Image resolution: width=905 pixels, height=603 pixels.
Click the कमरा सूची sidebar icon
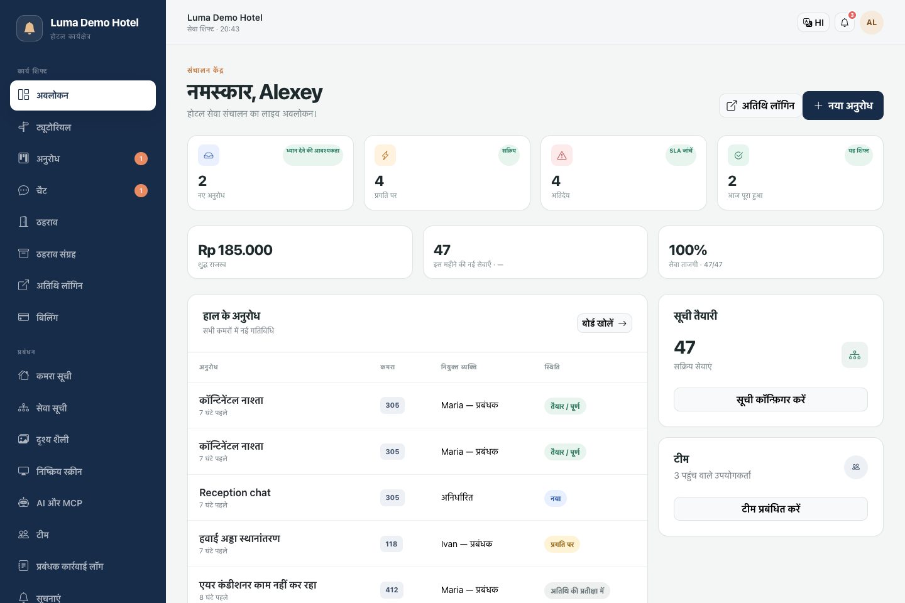coord(23,376)
